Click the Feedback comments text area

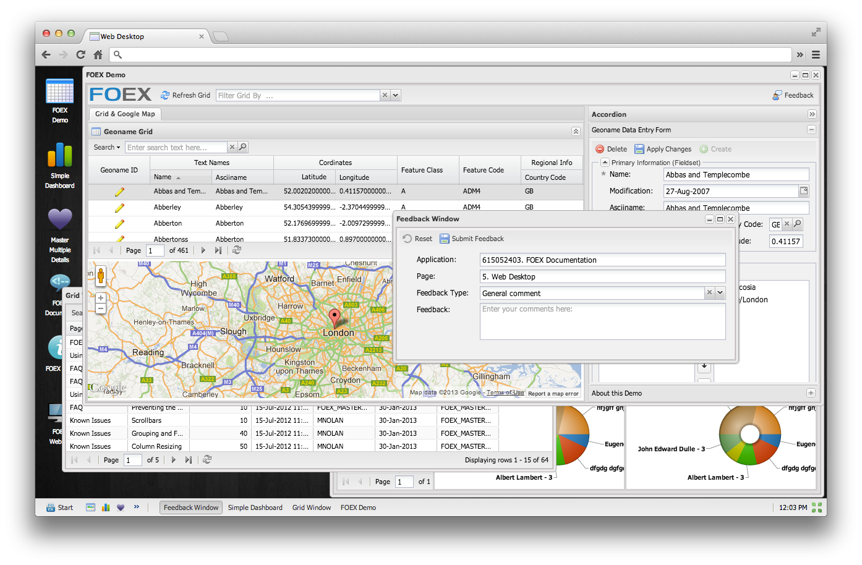pyautogui.click(x=603, y=321)
